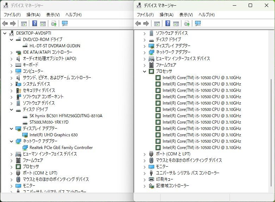Viewport: 275px width, 202px height.
Task: Select コンピューター row in left window
Action: click(x=33, y=71)
